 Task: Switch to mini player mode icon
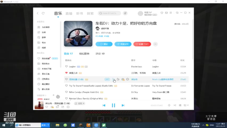(177, 13)
